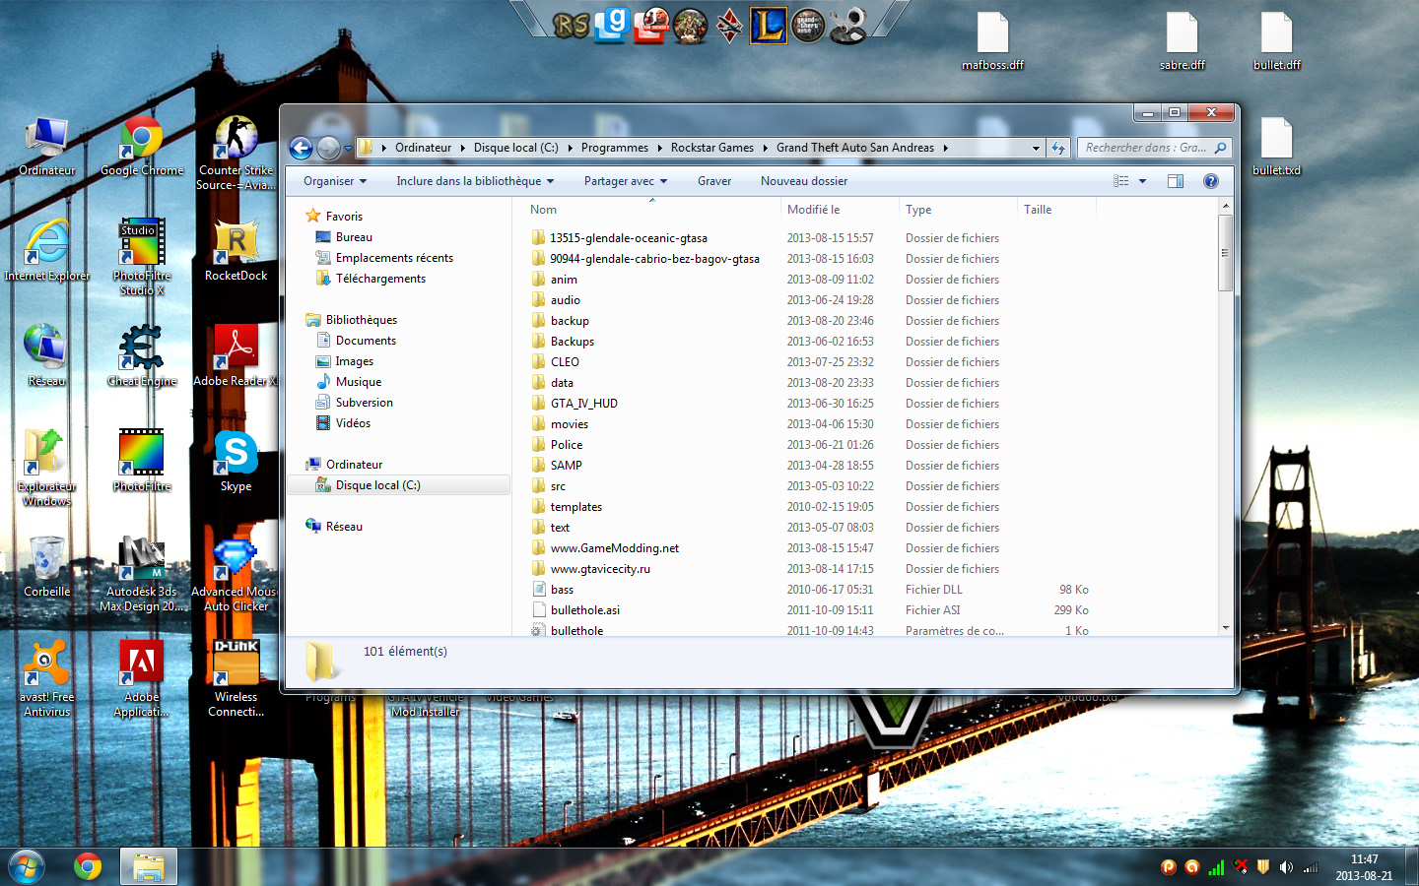Open the webcam dock icon
Screen dimensions: 1419x886
847,25
